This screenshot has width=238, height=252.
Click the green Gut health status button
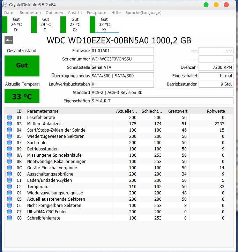tap(22, 66)
